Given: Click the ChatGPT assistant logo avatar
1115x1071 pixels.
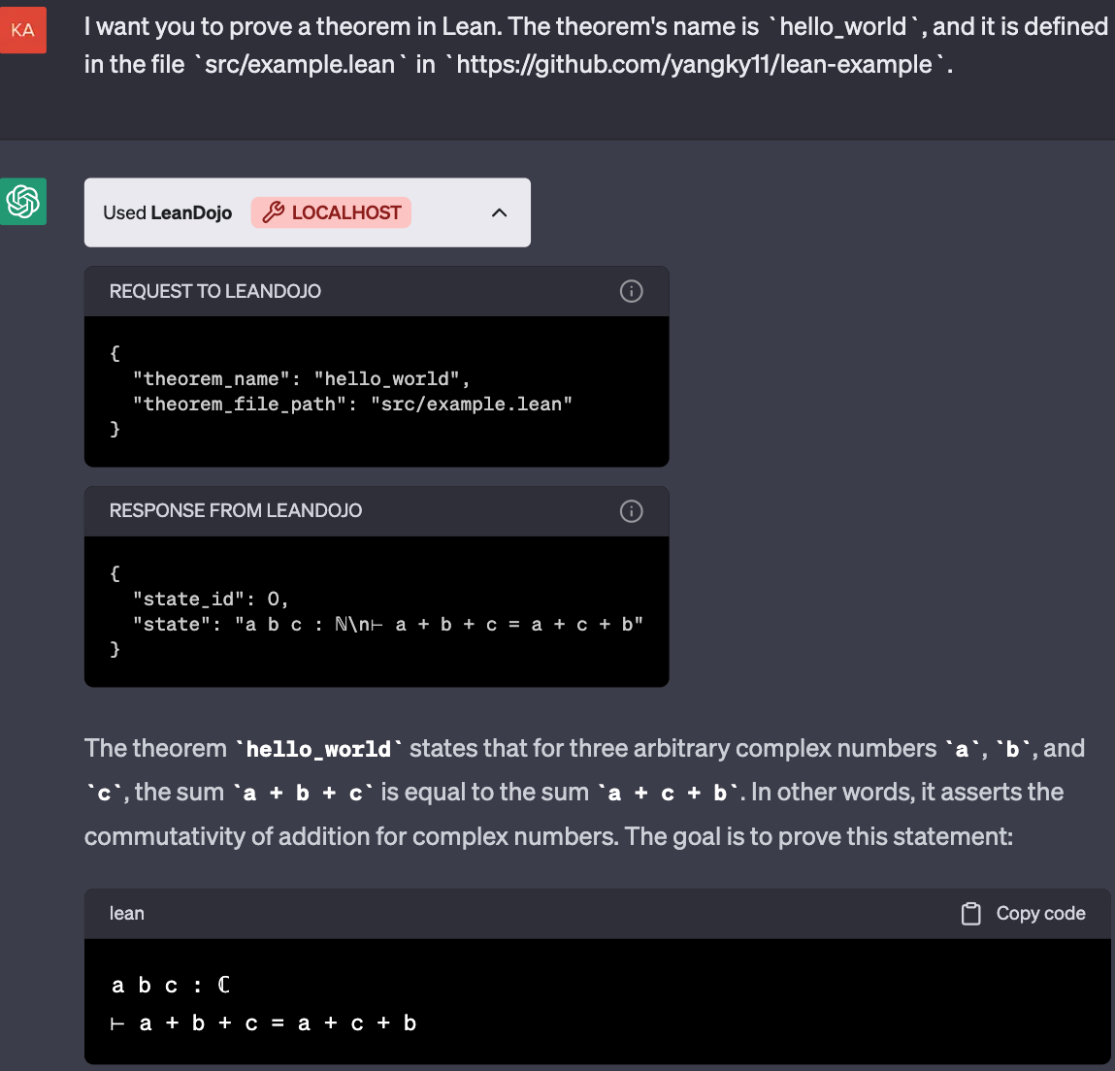Looking at the screenshot, I should tap(22, 201).
